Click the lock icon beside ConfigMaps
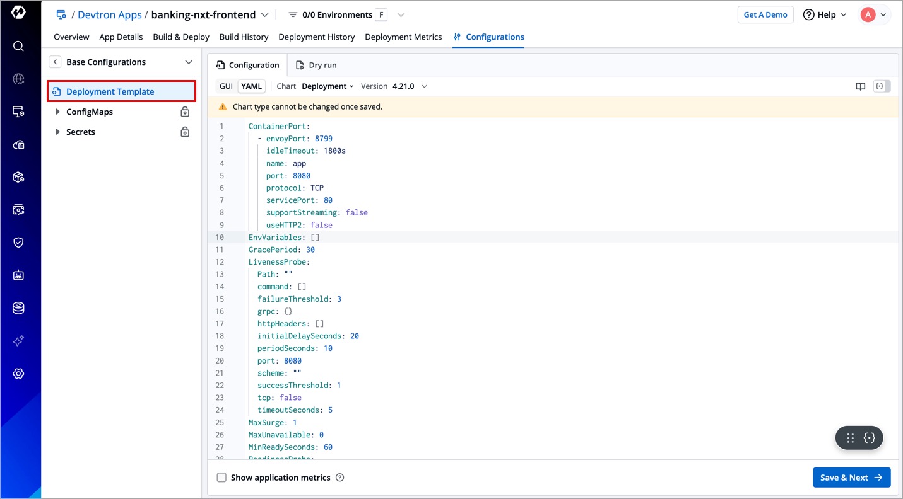903x499 pixels. coord(185,112)
